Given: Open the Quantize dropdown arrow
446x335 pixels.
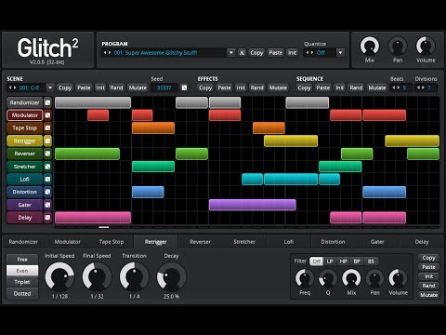Looking at the screenshot, I should pos(340,53).
